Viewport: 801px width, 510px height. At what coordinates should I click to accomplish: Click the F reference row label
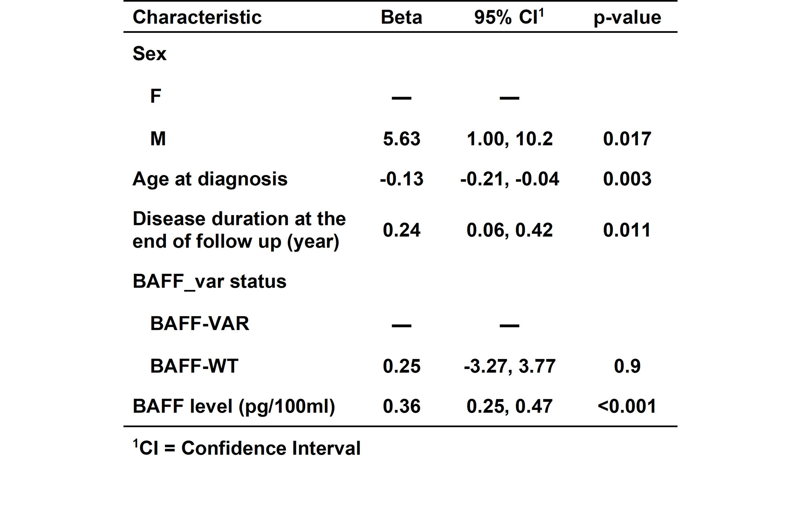(x=155, y=96)
